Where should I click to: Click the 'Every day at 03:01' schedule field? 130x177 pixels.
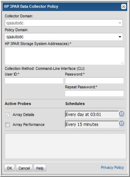tap(92, 114)
